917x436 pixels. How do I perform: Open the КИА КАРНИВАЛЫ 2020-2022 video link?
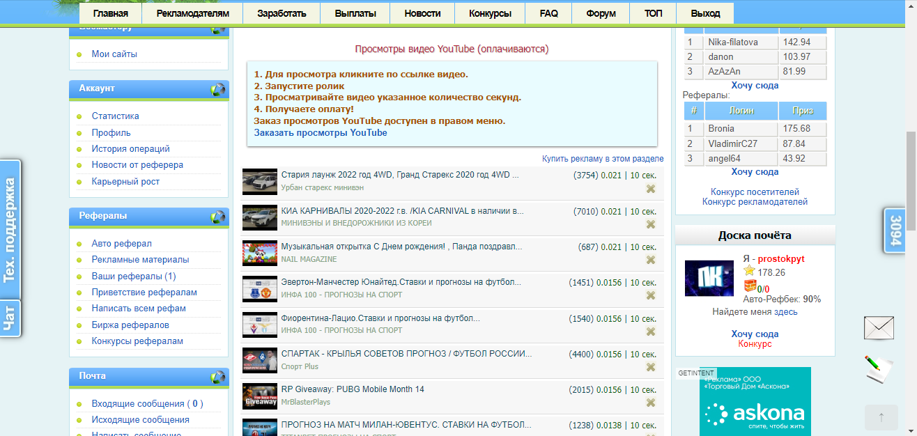(x=402, y=210)
